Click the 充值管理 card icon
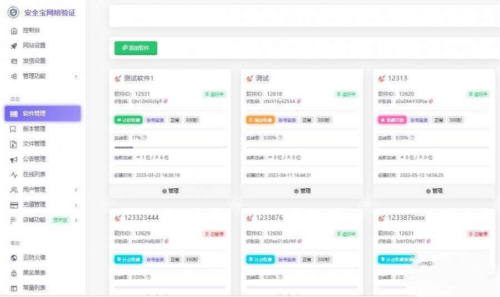 click(x=14, y=205)
